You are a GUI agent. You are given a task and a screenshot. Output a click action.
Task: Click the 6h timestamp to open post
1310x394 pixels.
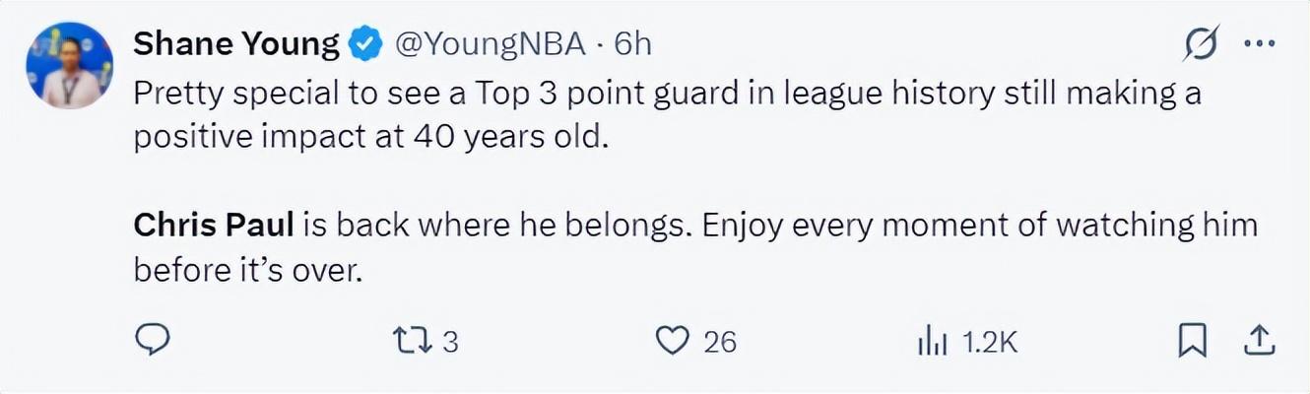click(x=632, y=44)
